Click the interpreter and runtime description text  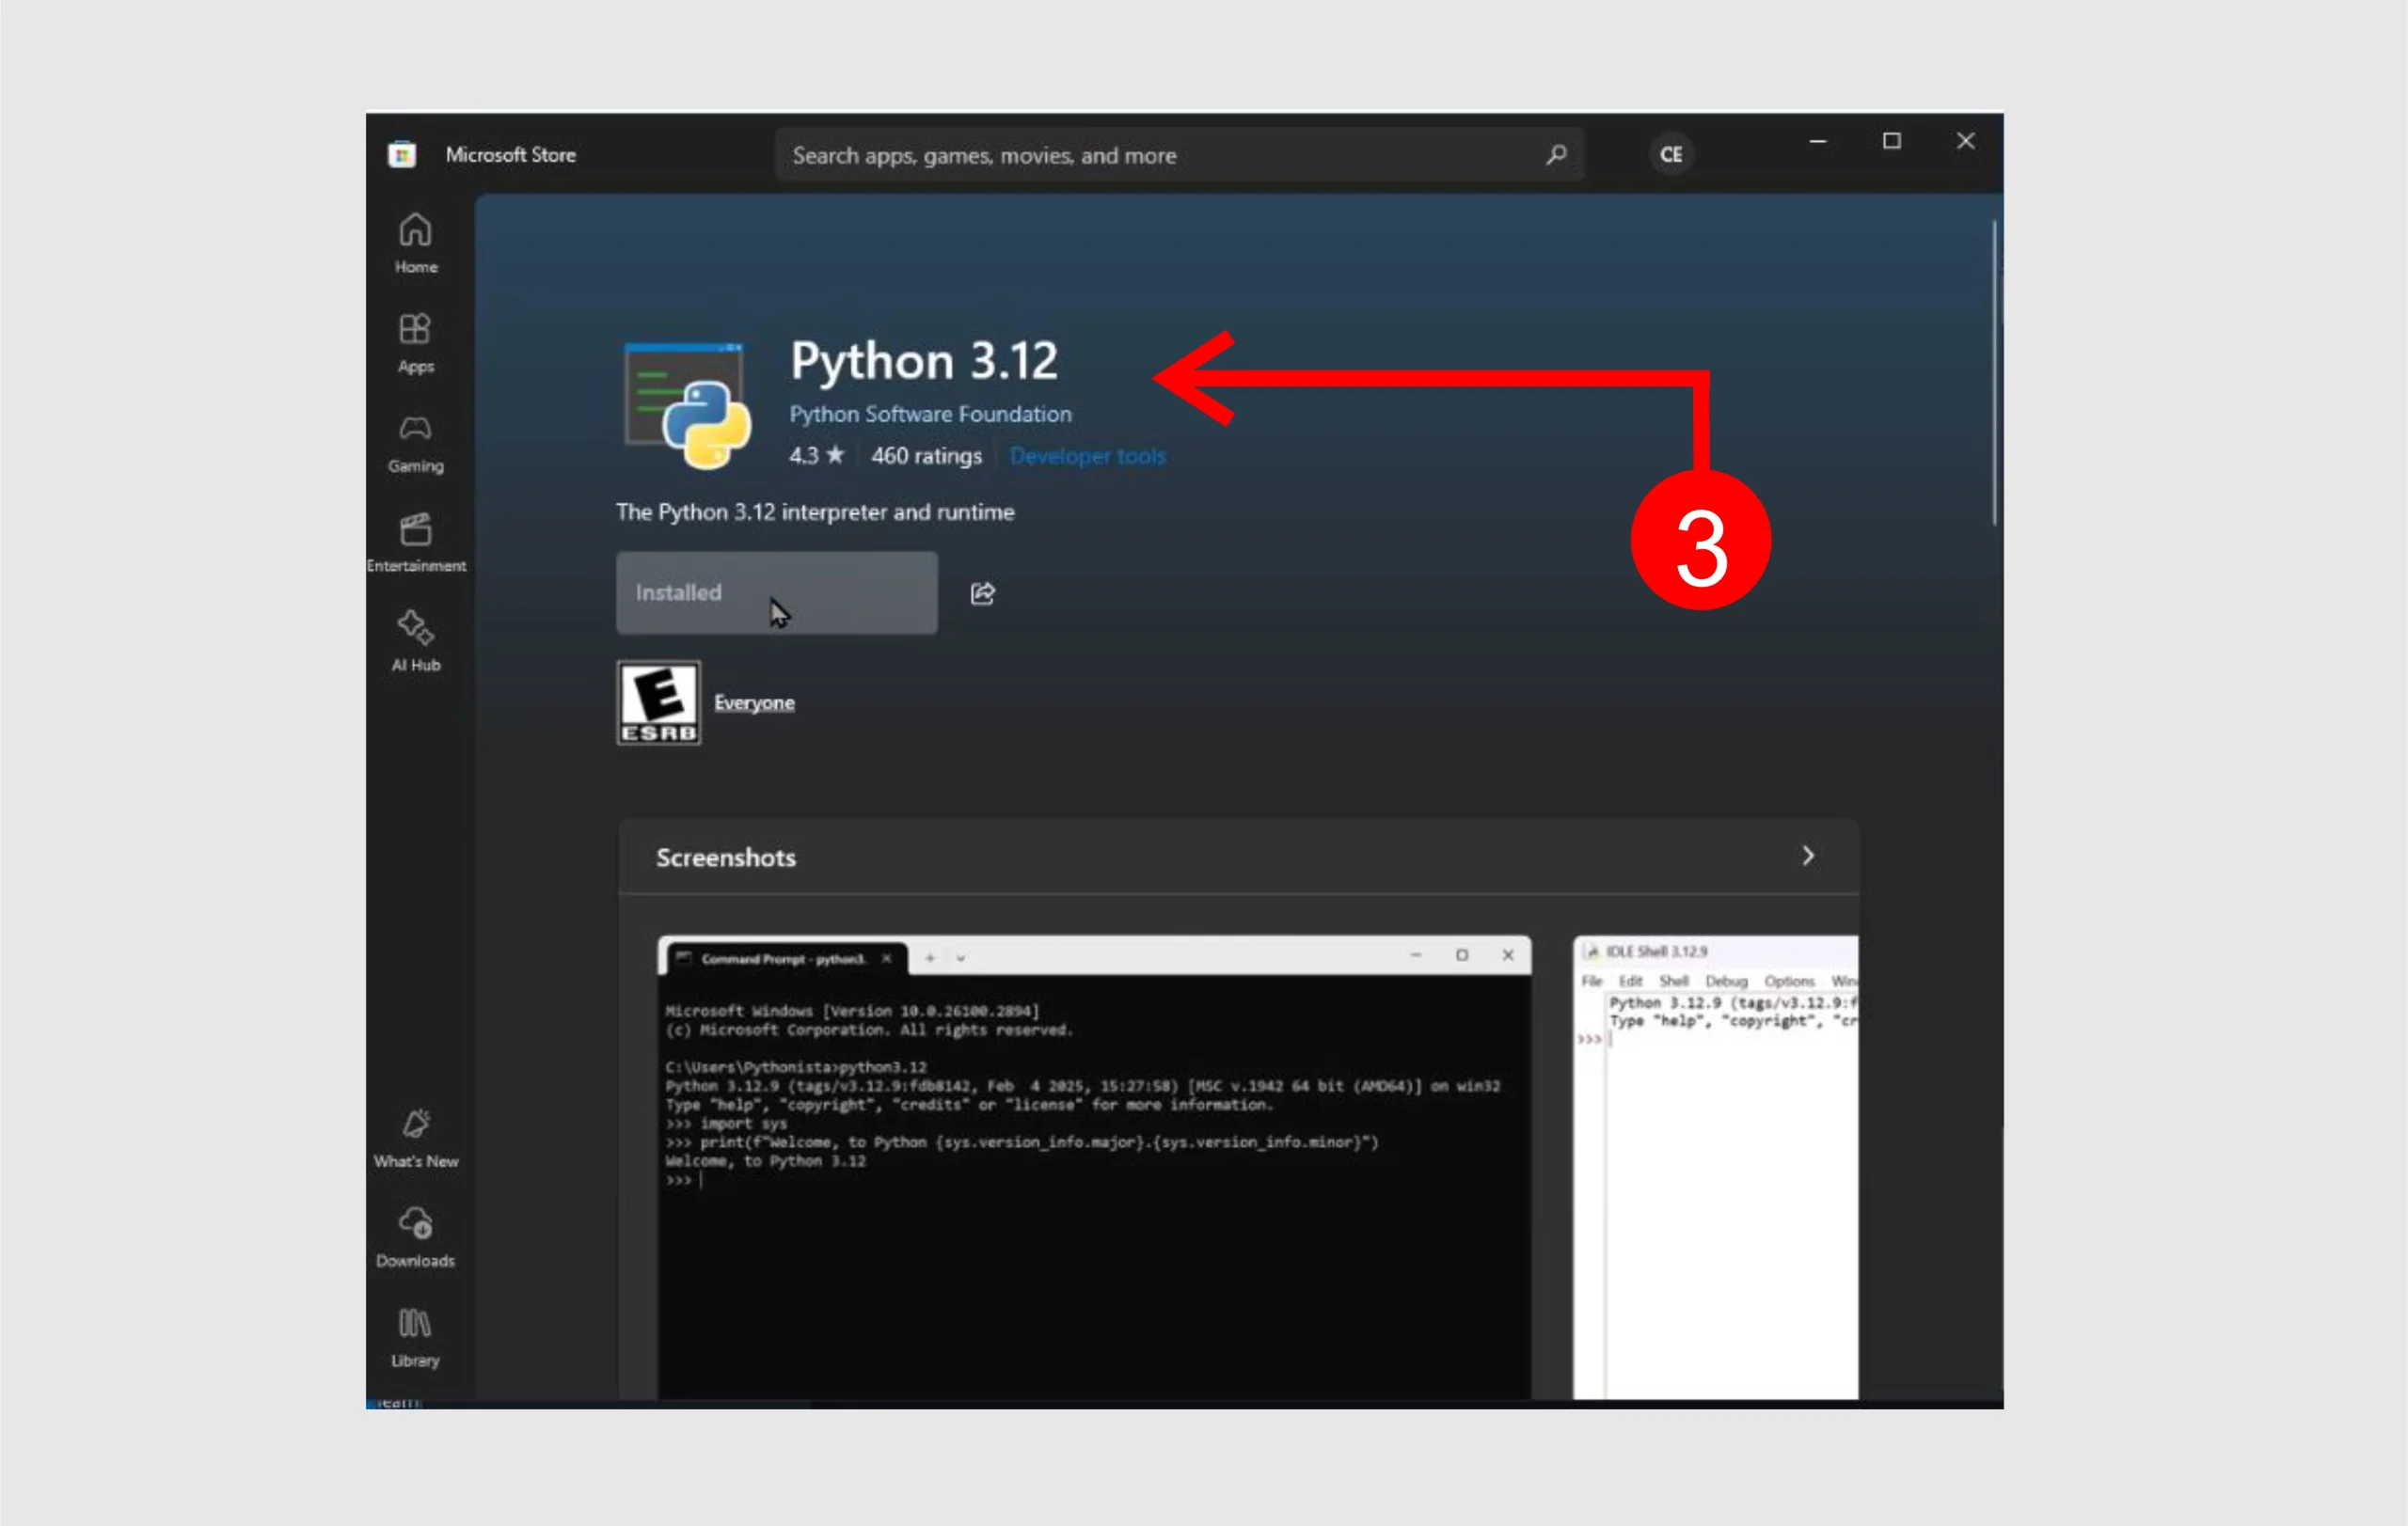click(815, 511)
